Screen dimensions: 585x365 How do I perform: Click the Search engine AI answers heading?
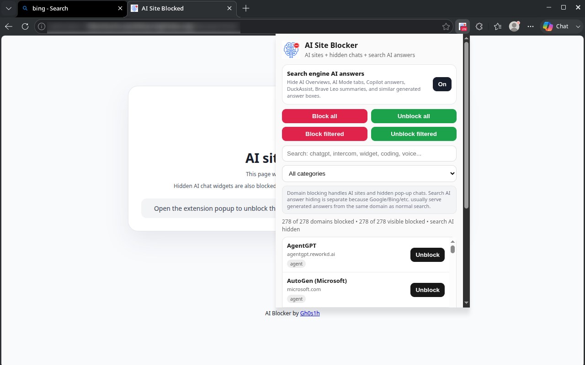coord(325,73)
